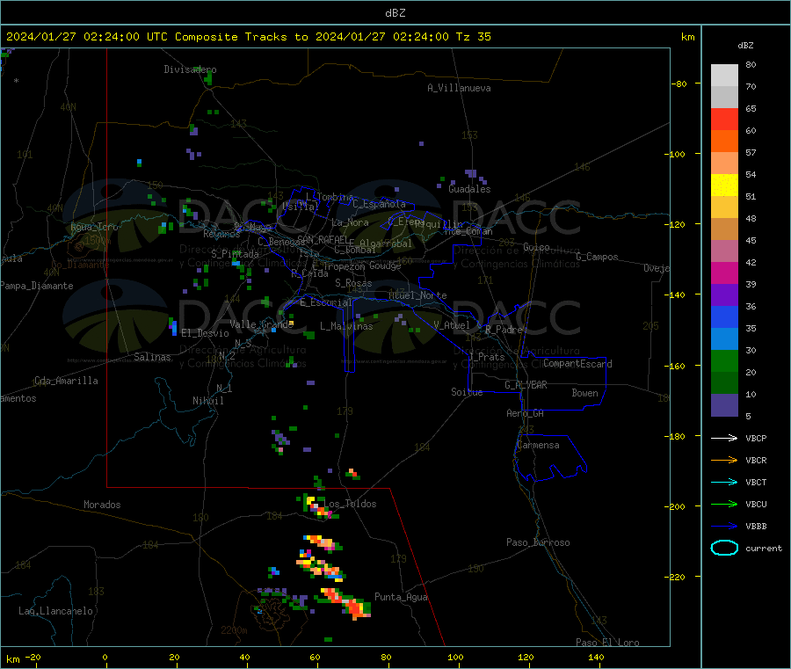Click the Carmensa map label
Image resolution: width=791 pixels, height=669 pixels.
tap(538, 445)
